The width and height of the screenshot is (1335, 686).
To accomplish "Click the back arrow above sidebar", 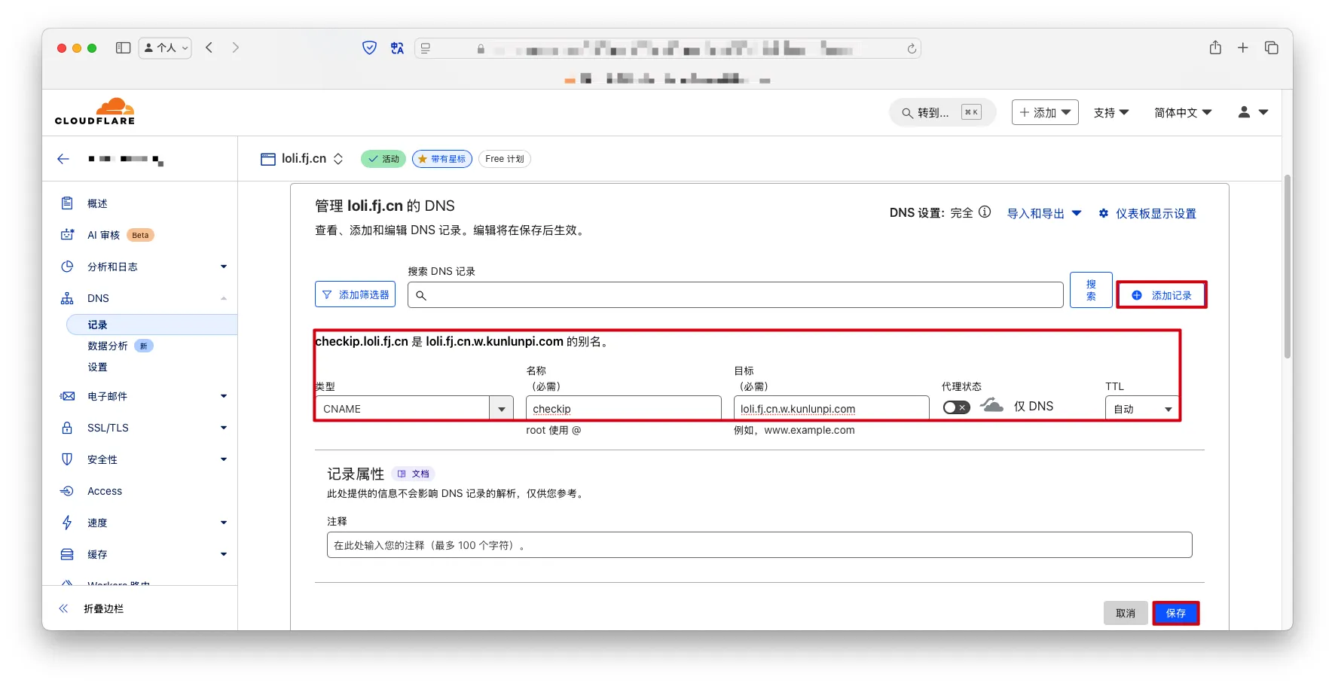I will coord(63,159).
